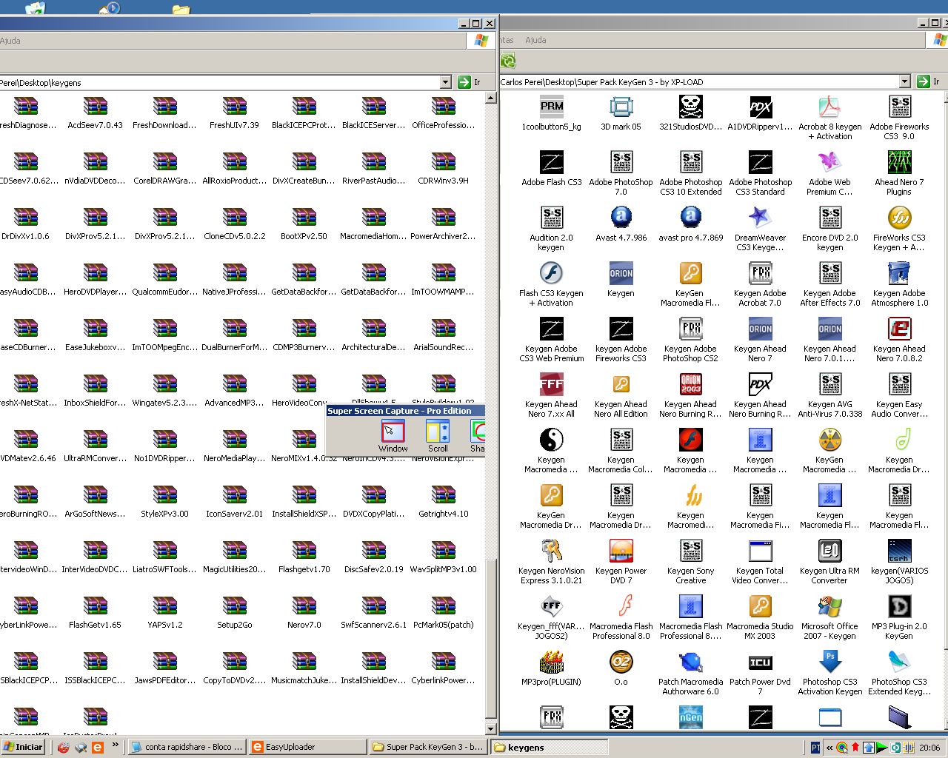Image resolution: width=948 pixels, height=758 pixels.
Task: Click scroll-up arrow in keygens window
Action: click(490, 98)
